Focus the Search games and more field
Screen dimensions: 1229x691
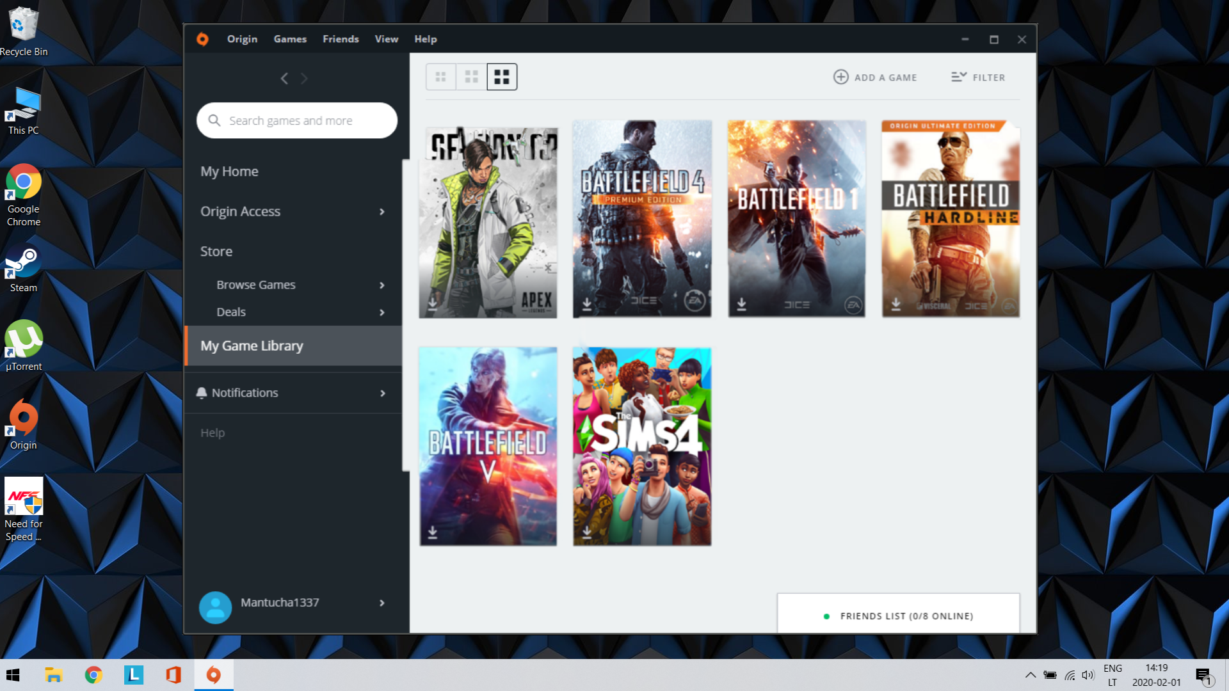pyautogui.click(x=297, y=120)
